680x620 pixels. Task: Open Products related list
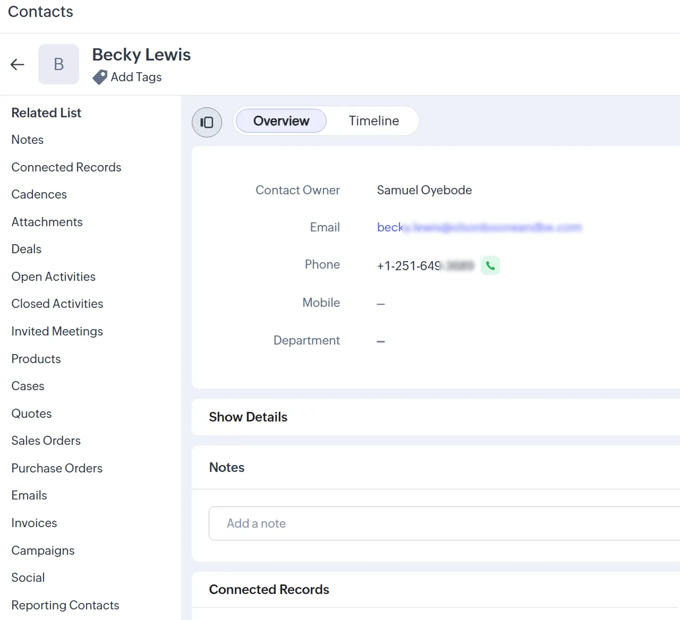pyautogui.click(x=36, y=359)
